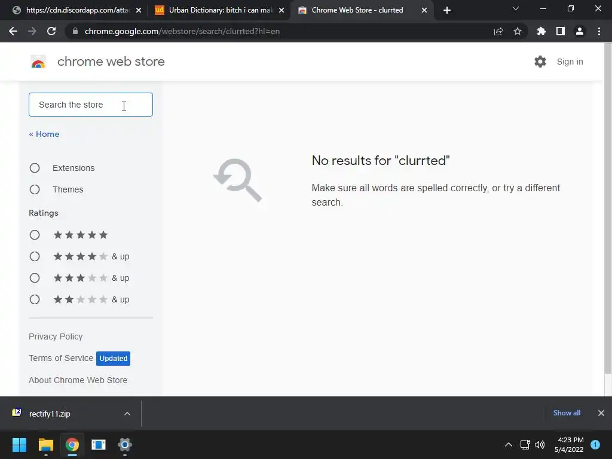Open volume control in system tray
The height and width of the screenshot is (459, 612).
(540, 445)
